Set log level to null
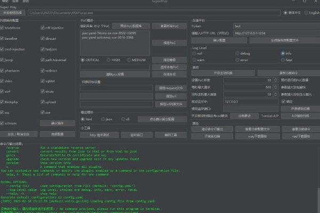Viewport: 320px width, 213px height. [x=194, y=53]
